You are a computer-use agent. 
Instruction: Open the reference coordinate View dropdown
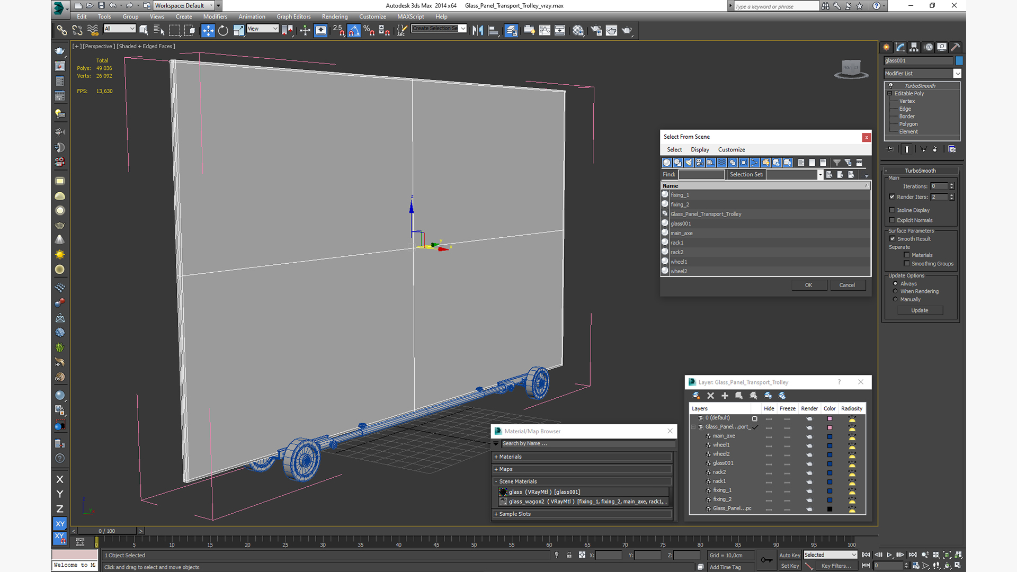[x=263, y=29]
